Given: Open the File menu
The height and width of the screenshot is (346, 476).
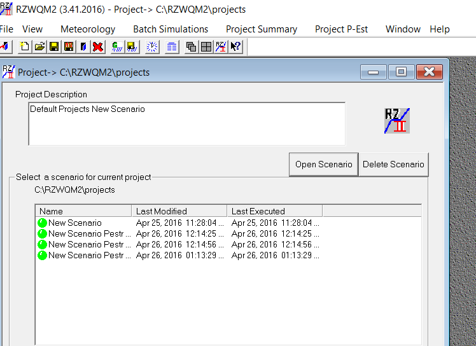Looking at the screenshot, I should 6,29.
